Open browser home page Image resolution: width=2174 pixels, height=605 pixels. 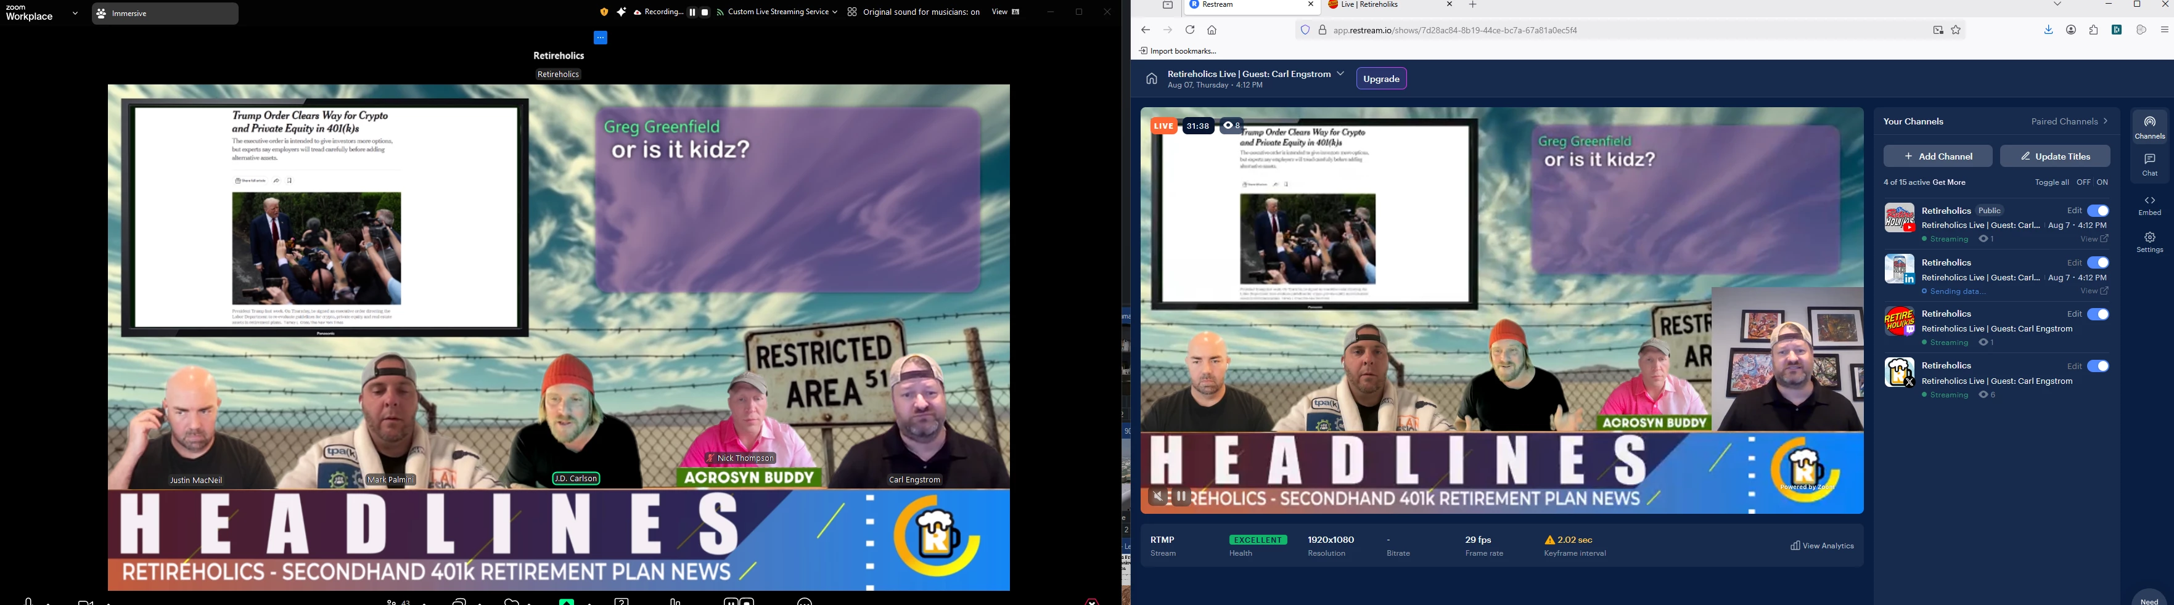[1212, 30]
